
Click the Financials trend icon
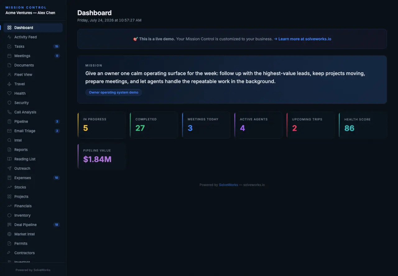[x=9, y=206]
